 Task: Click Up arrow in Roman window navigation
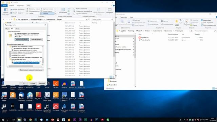coord(12,19)
